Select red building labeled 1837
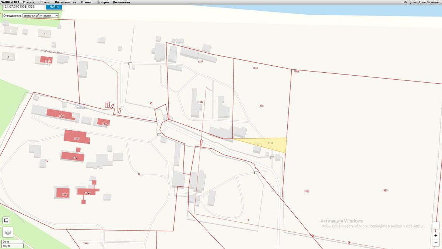The height and width of the screenshot is (249, 442). point(104,123)
